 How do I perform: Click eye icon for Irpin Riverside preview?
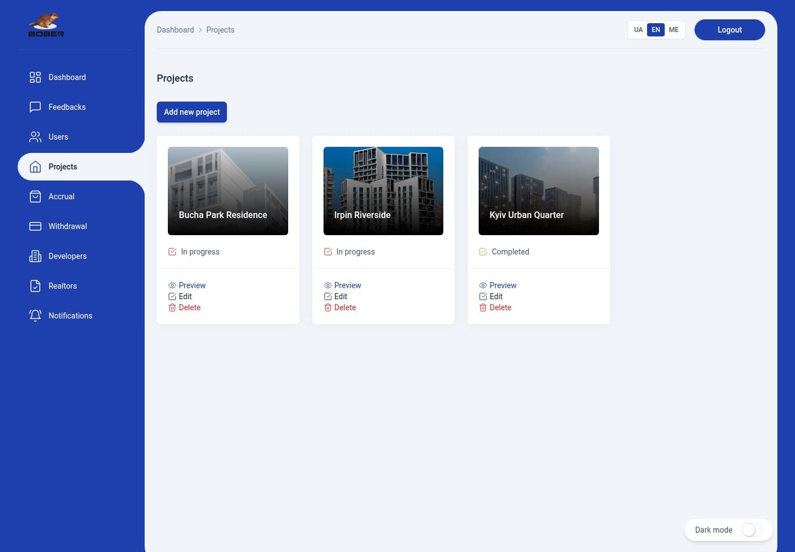[328, 285]
